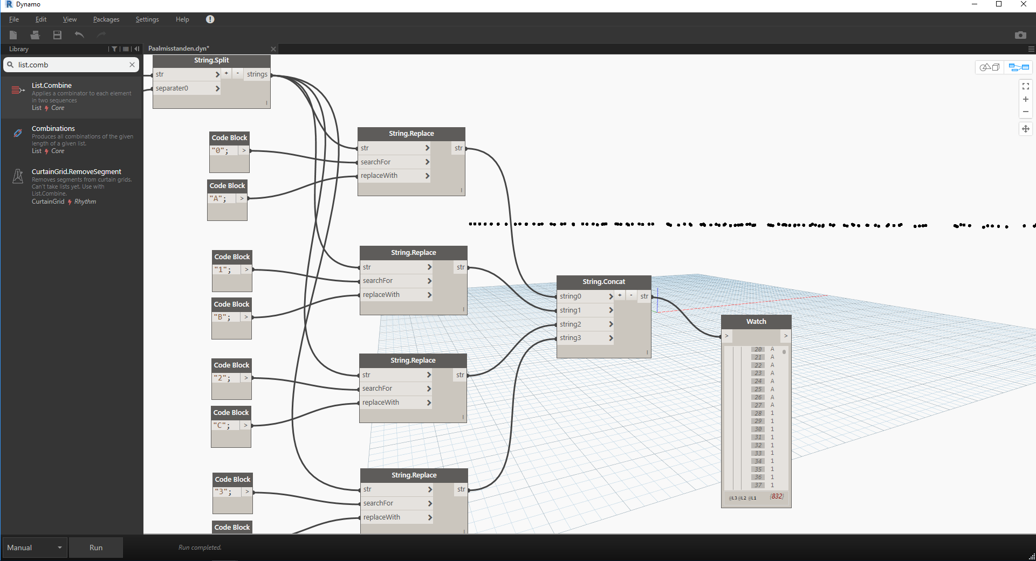This screenshot has height=561, width=1036.
Task: Click the String.Concat node title
Action: pyautogui.click(x=603, y=282)
